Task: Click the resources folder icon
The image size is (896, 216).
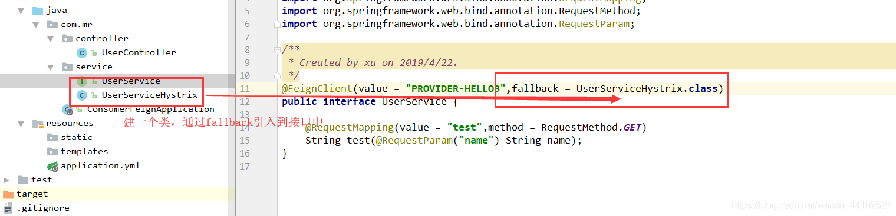Action: (x=37, y=124)
